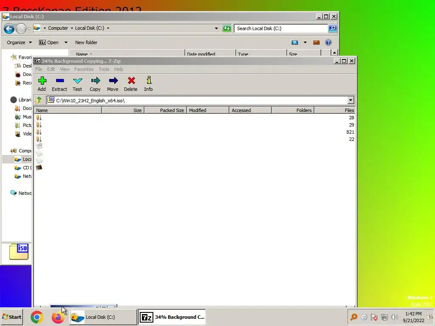Click the volume speaker tray icon
Screen dimensions: 435x326
point(395,317)
